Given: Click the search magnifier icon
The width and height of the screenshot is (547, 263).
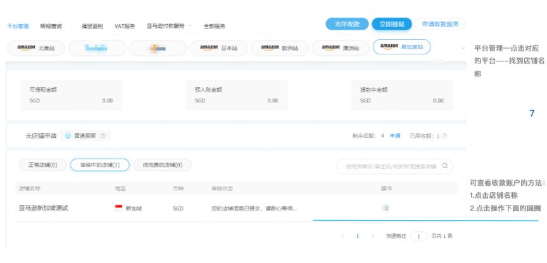Looking at the screenshot, I should click(445, 166).
